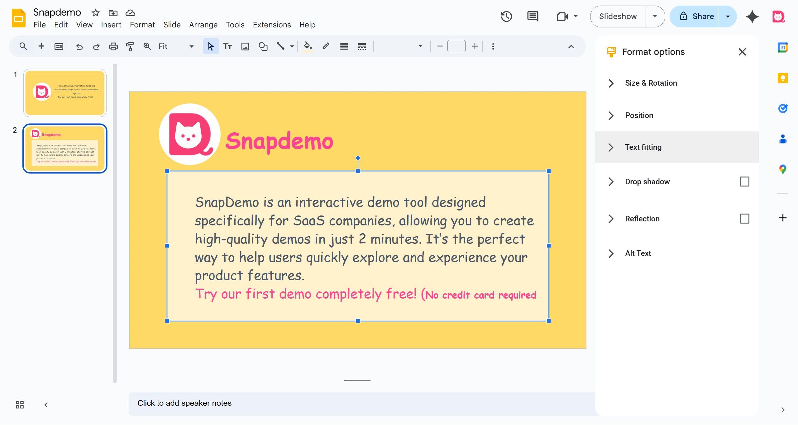
Task: Redo the last action
Action: (96, 46)
